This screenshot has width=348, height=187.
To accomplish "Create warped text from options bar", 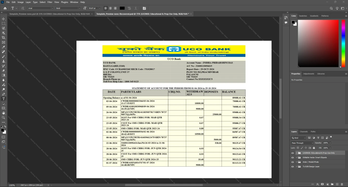I will tap(136, 8).
